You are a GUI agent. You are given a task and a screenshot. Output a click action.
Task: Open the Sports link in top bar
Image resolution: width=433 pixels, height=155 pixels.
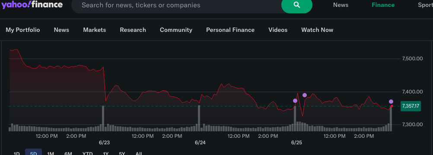[425, 5]
